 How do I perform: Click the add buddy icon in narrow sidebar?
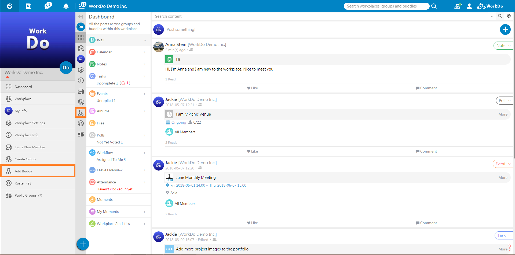[81, 113]
